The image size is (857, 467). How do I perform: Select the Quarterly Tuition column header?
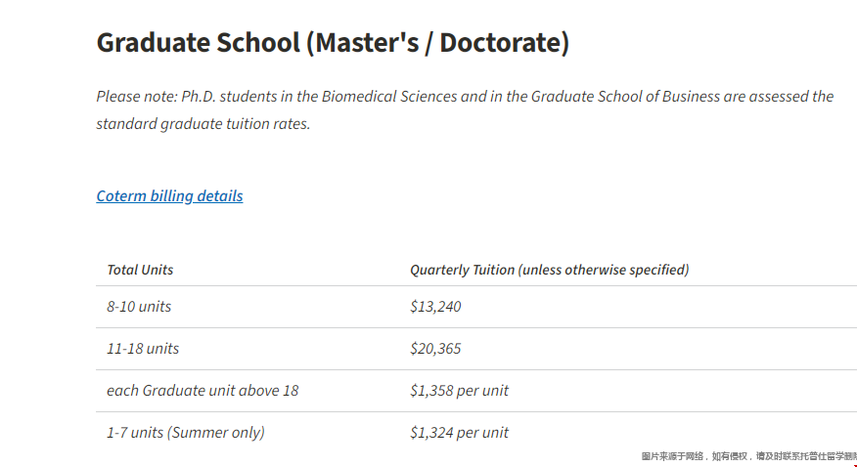[549, 270]
